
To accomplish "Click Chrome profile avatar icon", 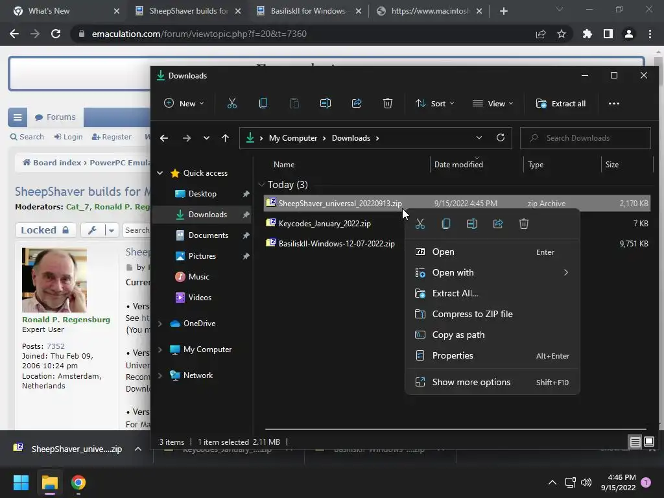I will pos(629,34).
